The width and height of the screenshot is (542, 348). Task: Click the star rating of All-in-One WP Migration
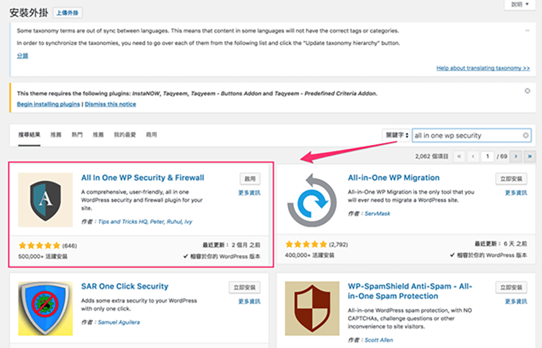point(306,245)
